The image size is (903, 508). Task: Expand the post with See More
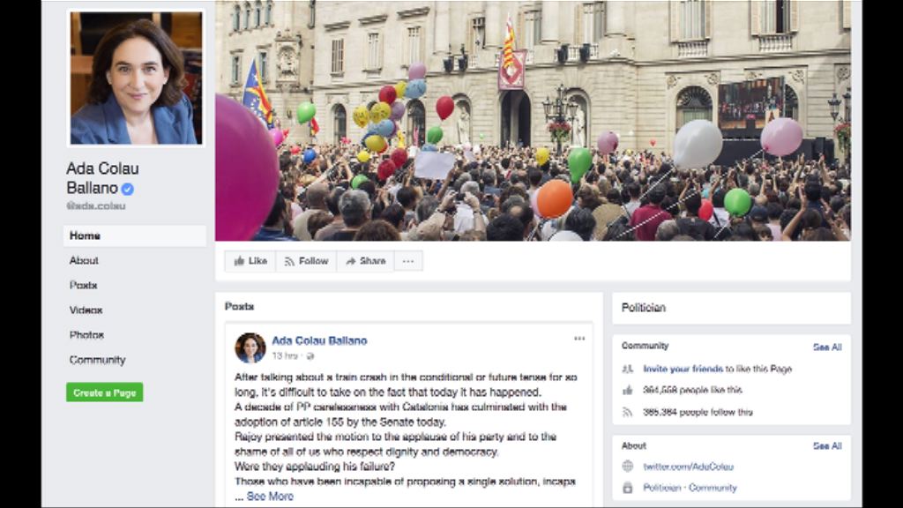pos(270,497)
